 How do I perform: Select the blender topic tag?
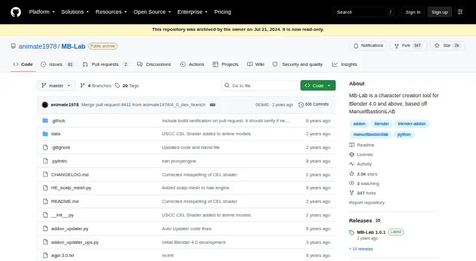381,124
